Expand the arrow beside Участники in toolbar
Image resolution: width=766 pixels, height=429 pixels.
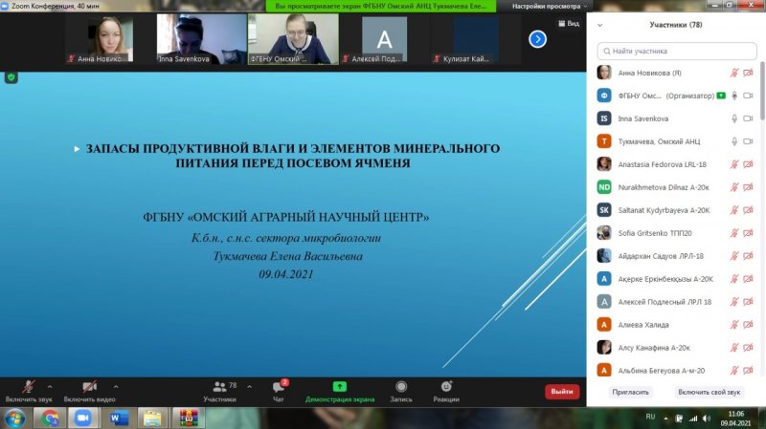click(250, 387)
